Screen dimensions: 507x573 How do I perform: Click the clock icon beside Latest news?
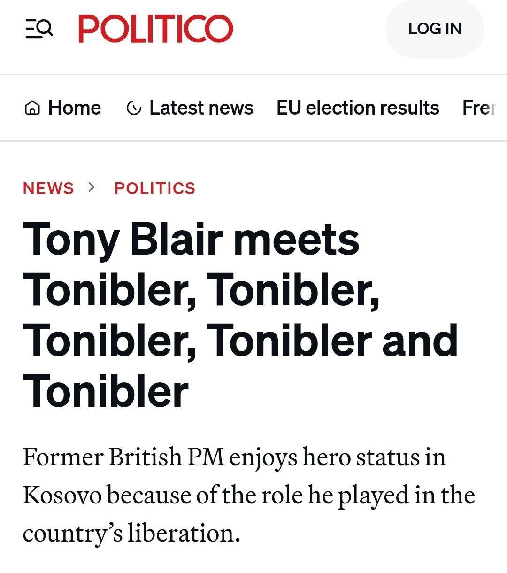point(134,108)
